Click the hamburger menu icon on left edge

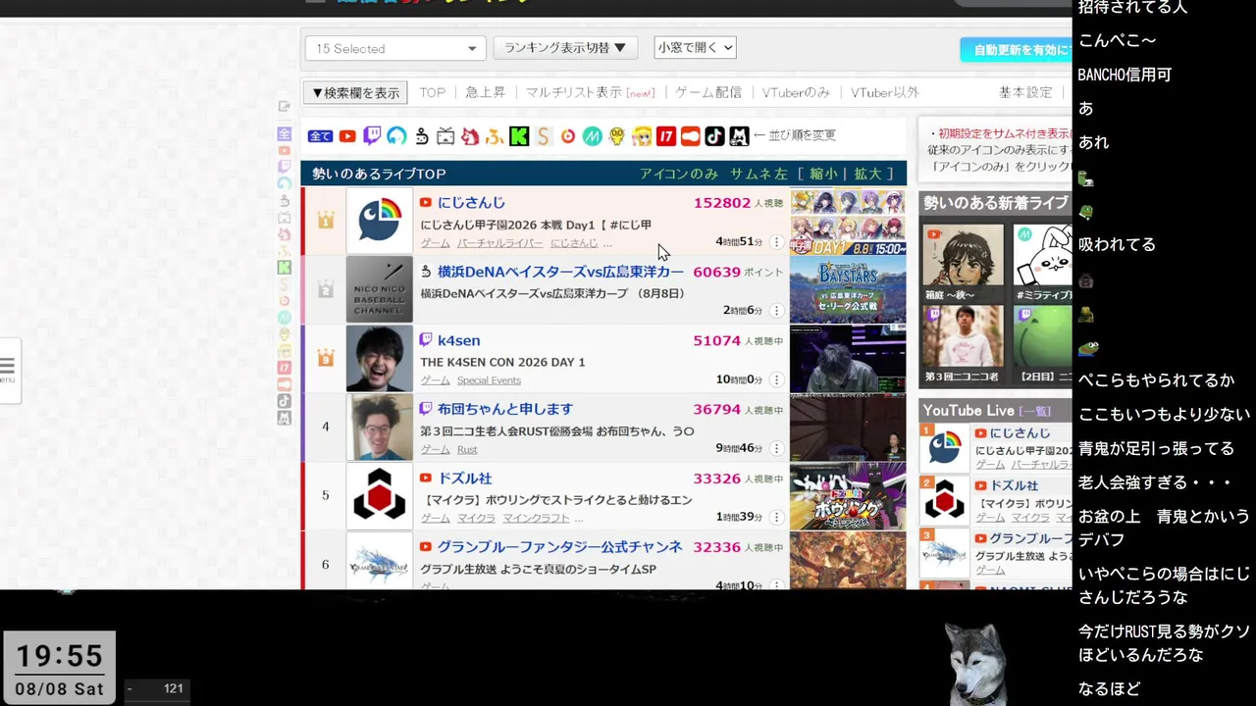pyautogui.click(x=8, y=368)
